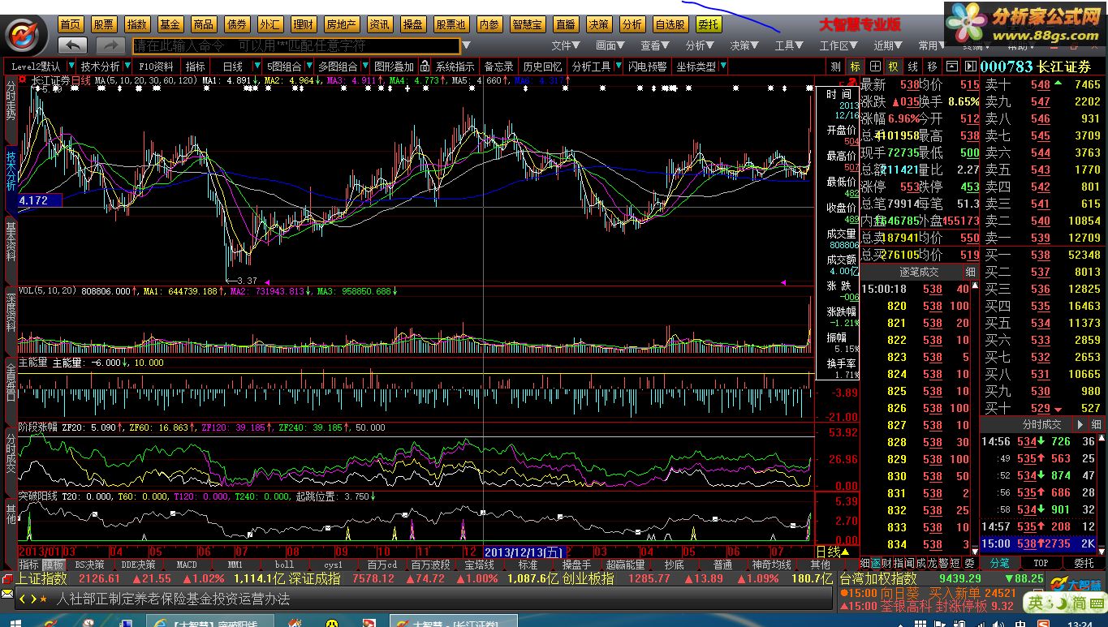Click the 模板 template tab
The image size is (1108, 627).
coord(54,564)
